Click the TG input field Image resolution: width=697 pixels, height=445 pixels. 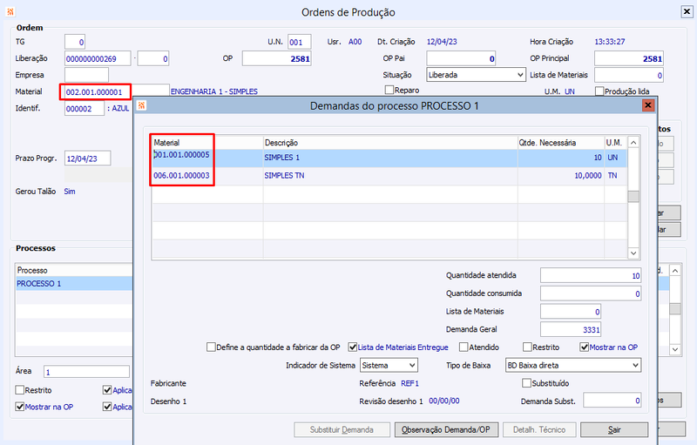pos(75,42)
